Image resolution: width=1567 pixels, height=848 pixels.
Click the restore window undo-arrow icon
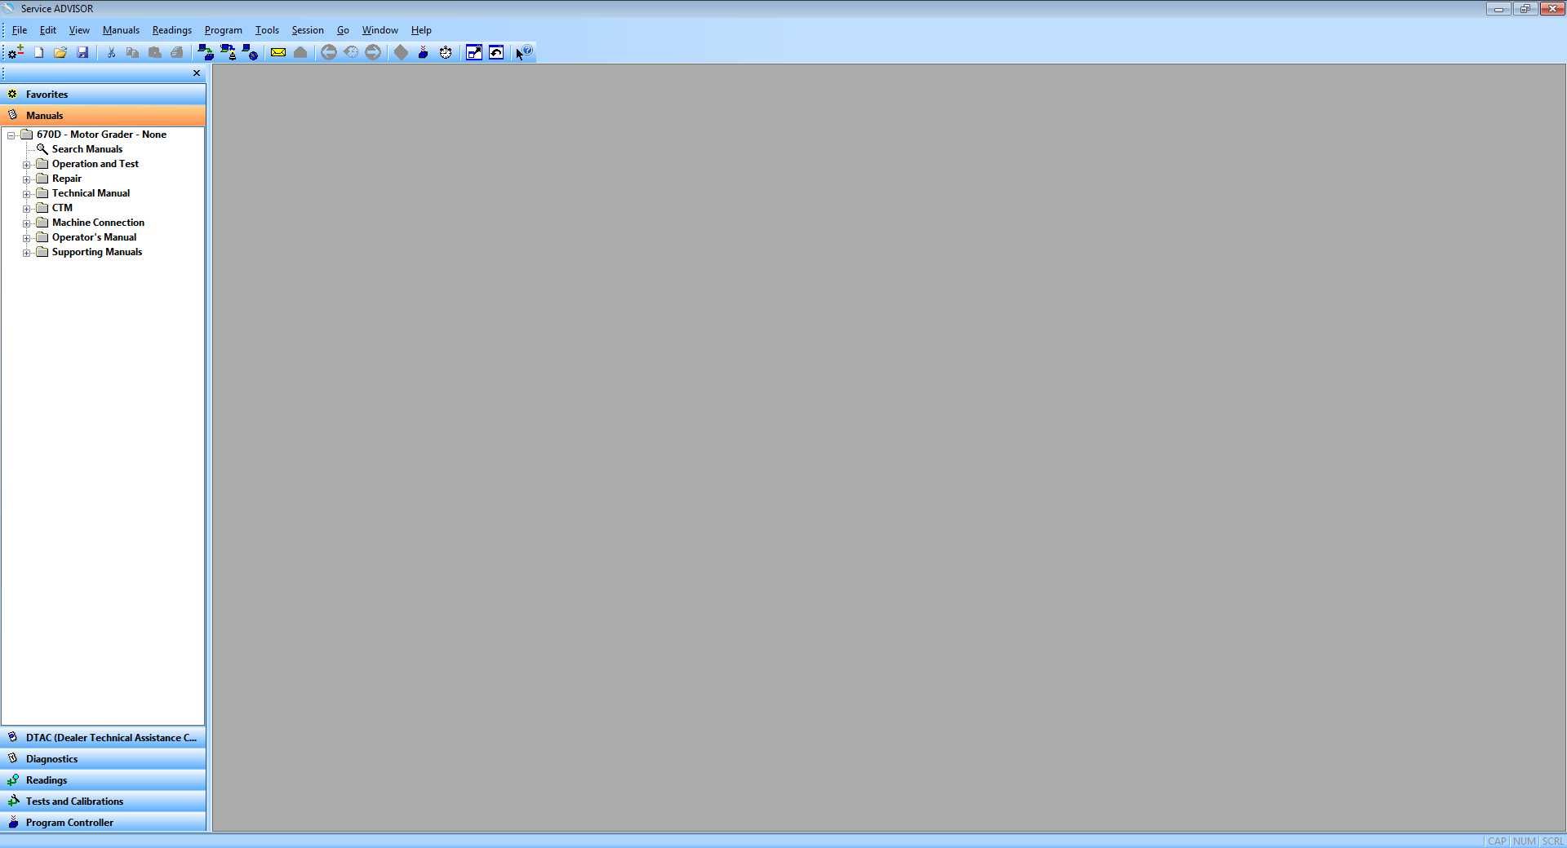(496, 52)
